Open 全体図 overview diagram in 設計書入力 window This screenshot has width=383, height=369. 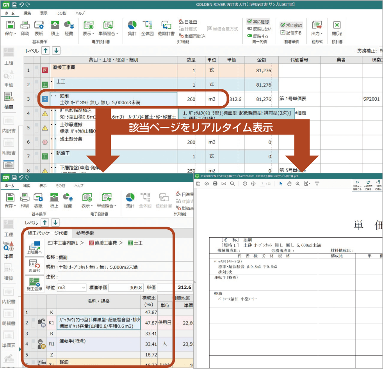point(148,28)
